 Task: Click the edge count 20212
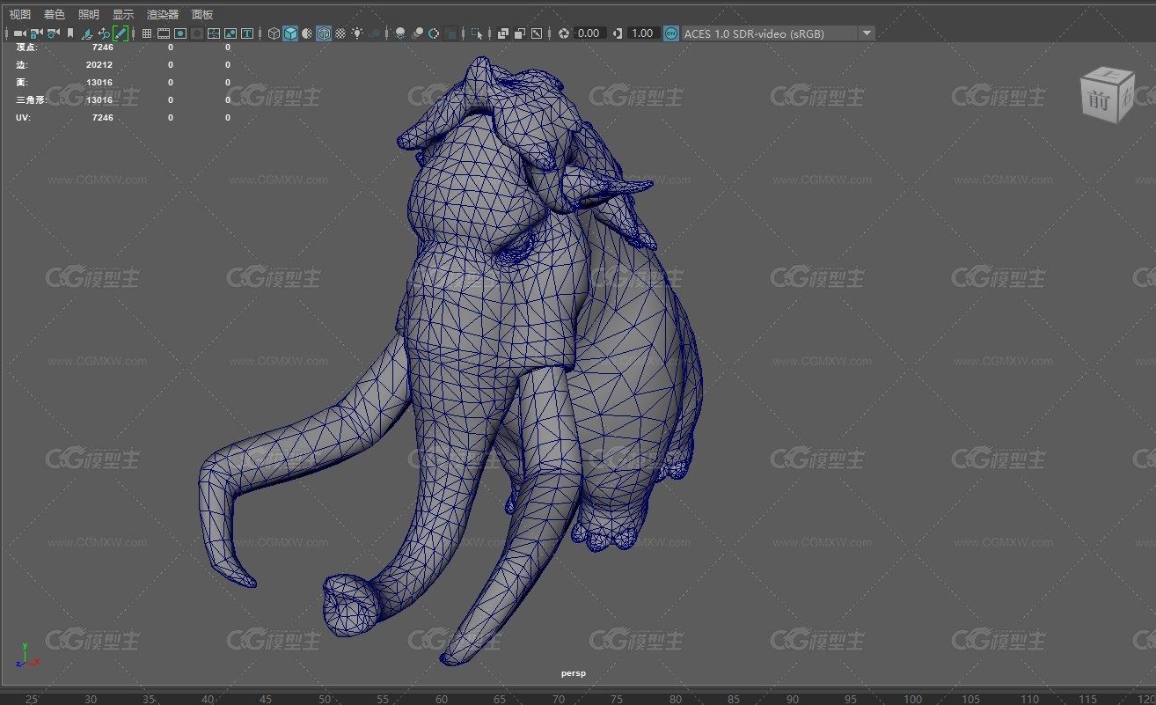(99, 65)
